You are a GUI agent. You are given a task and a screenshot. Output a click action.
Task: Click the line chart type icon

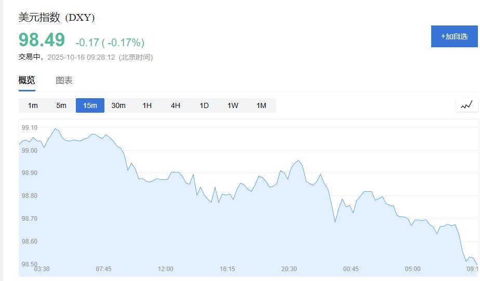pyautogui.click(x=466, y=105)
